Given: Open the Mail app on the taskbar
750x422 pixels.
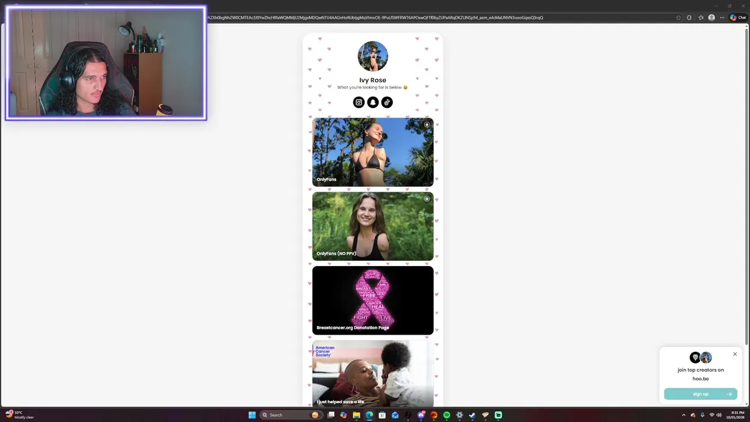Looking at the screenshot, I should [x=395, y=415].
